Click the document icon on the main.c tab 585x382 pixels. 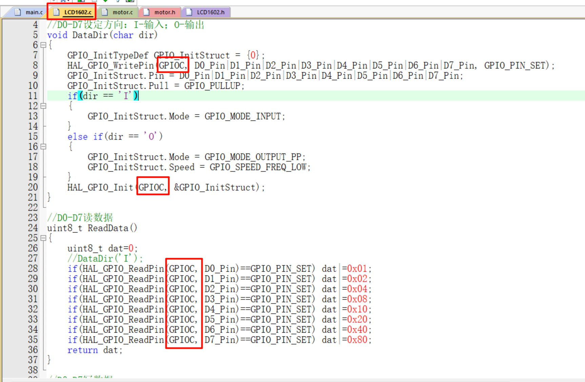pos(18,12)
